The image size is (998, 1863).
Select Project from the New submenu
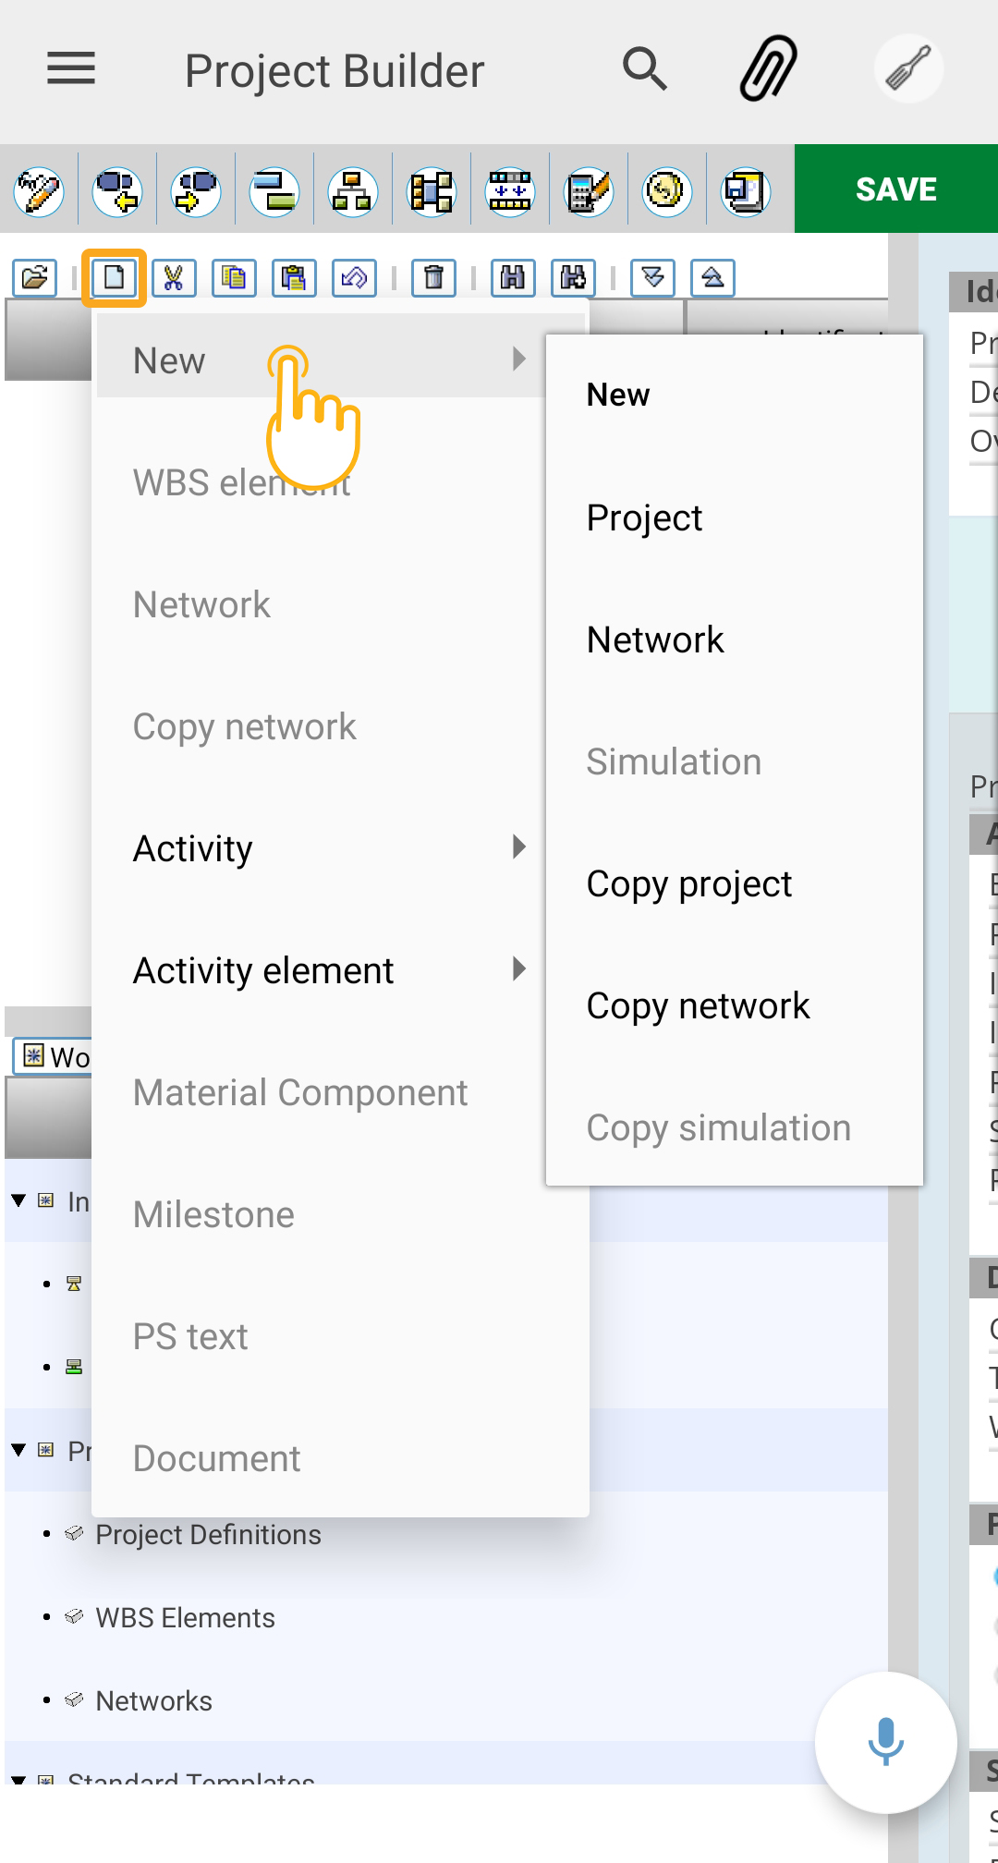pos(644,517)
